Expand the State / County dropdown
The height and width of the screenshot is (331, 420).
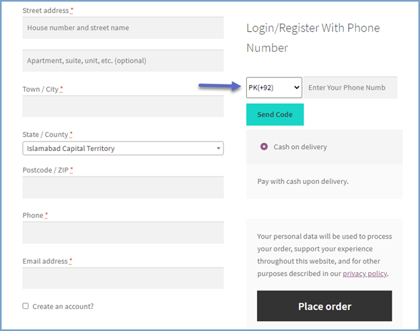click(123, 148)
